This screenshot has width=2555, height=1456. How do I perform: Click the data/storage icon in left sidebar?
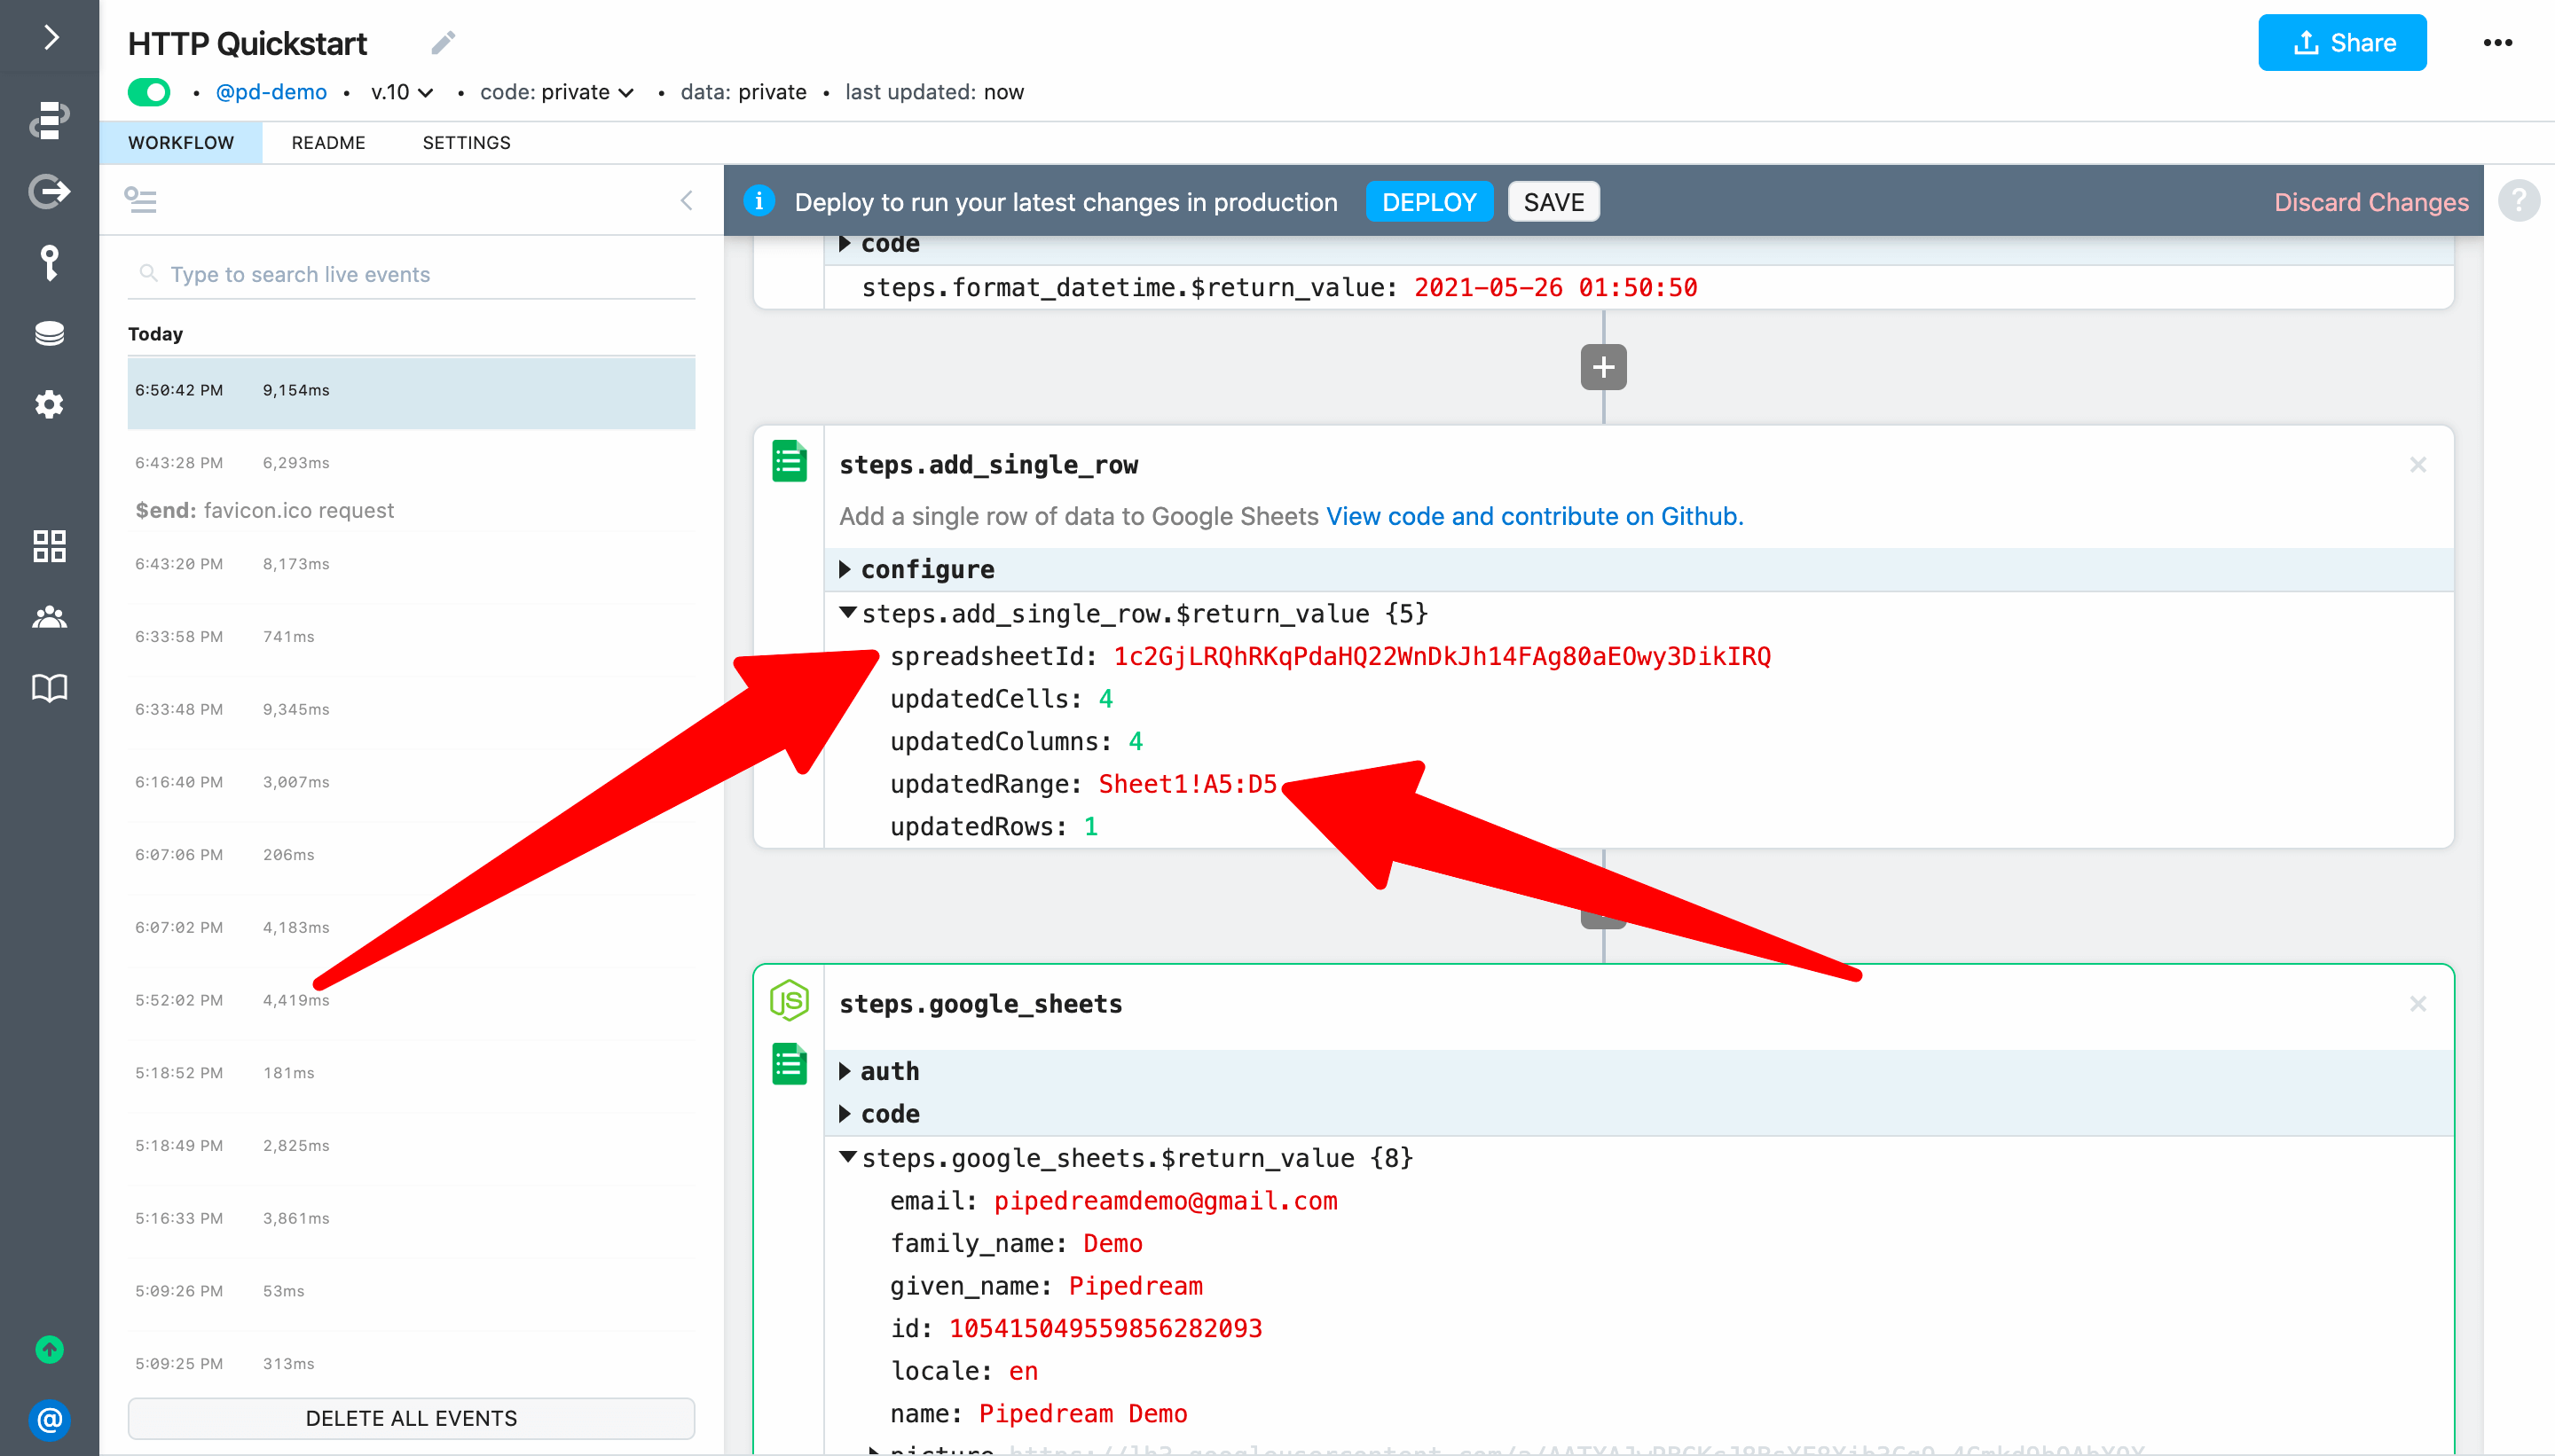tap(49, 333)
